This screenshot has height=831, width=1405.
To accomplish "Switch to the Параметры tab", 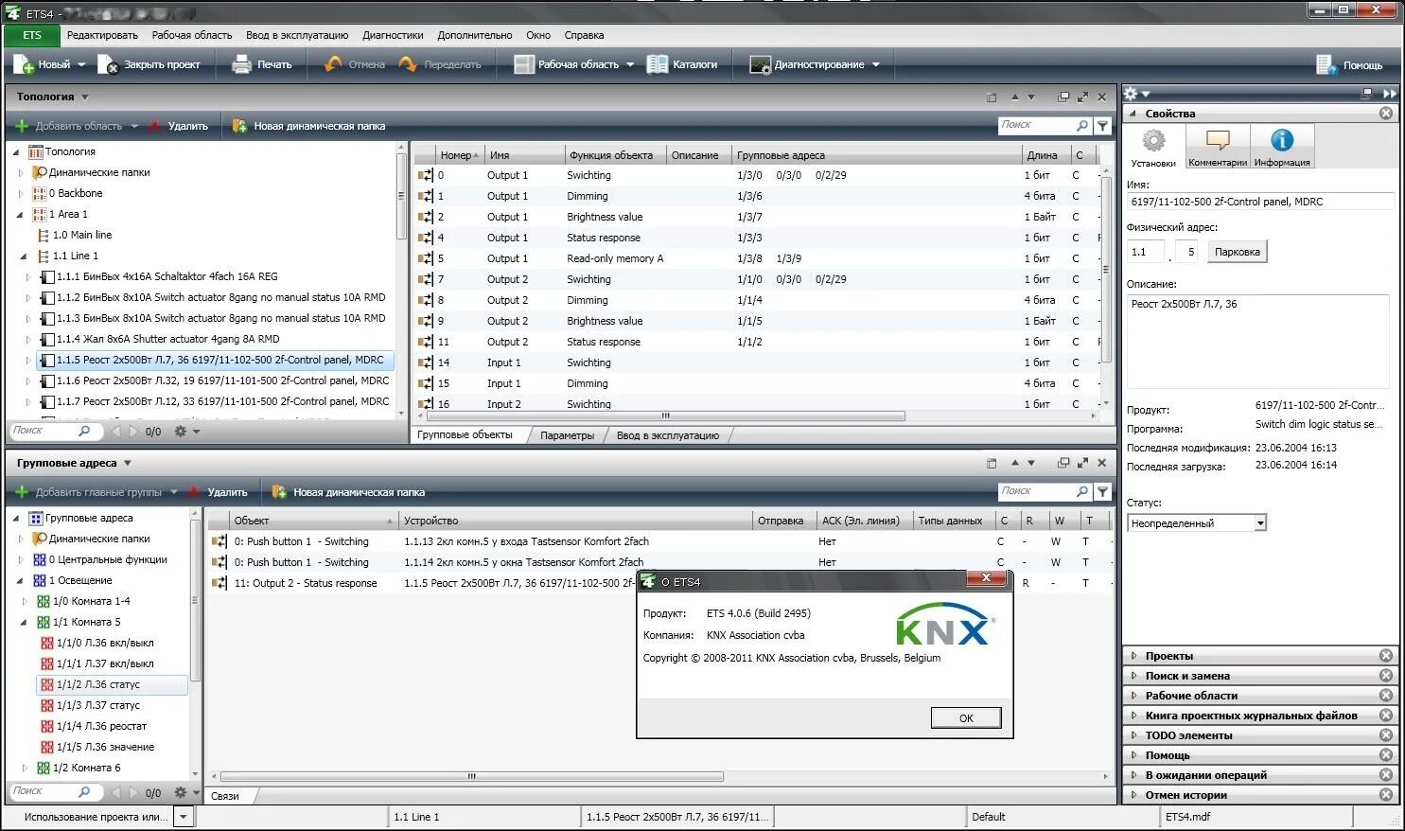I will [567, 435].
